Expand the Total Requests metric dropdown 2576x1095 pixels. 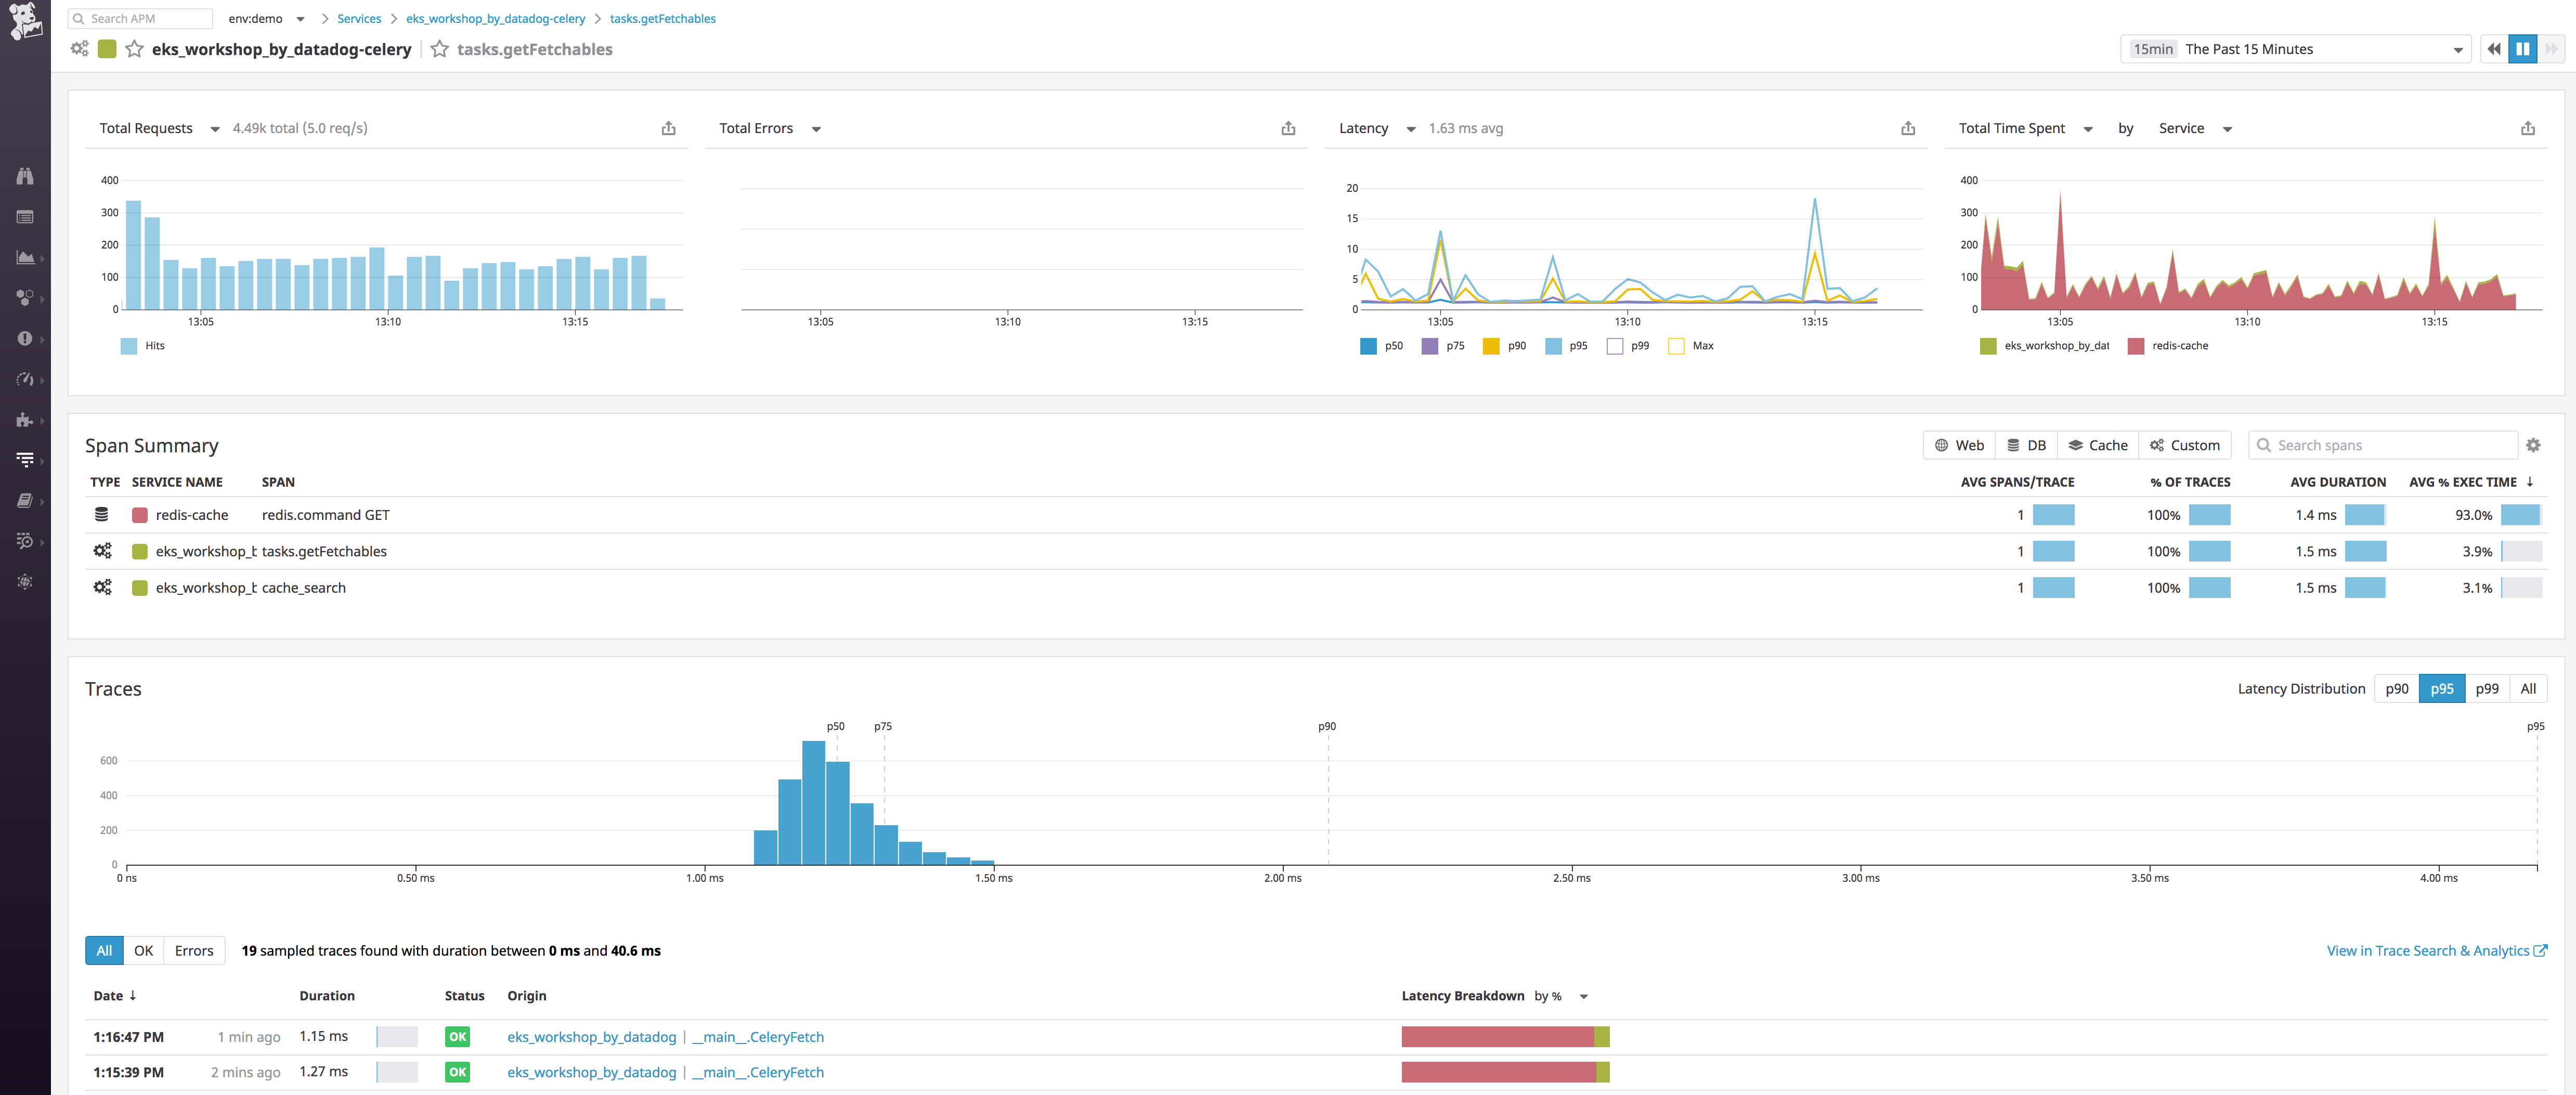point(215,128)
